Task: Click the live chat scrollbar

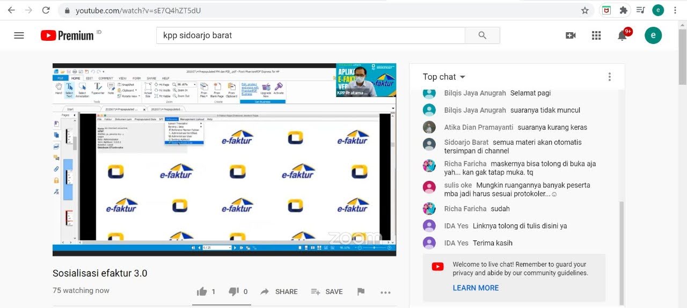Action: [622, 252]
